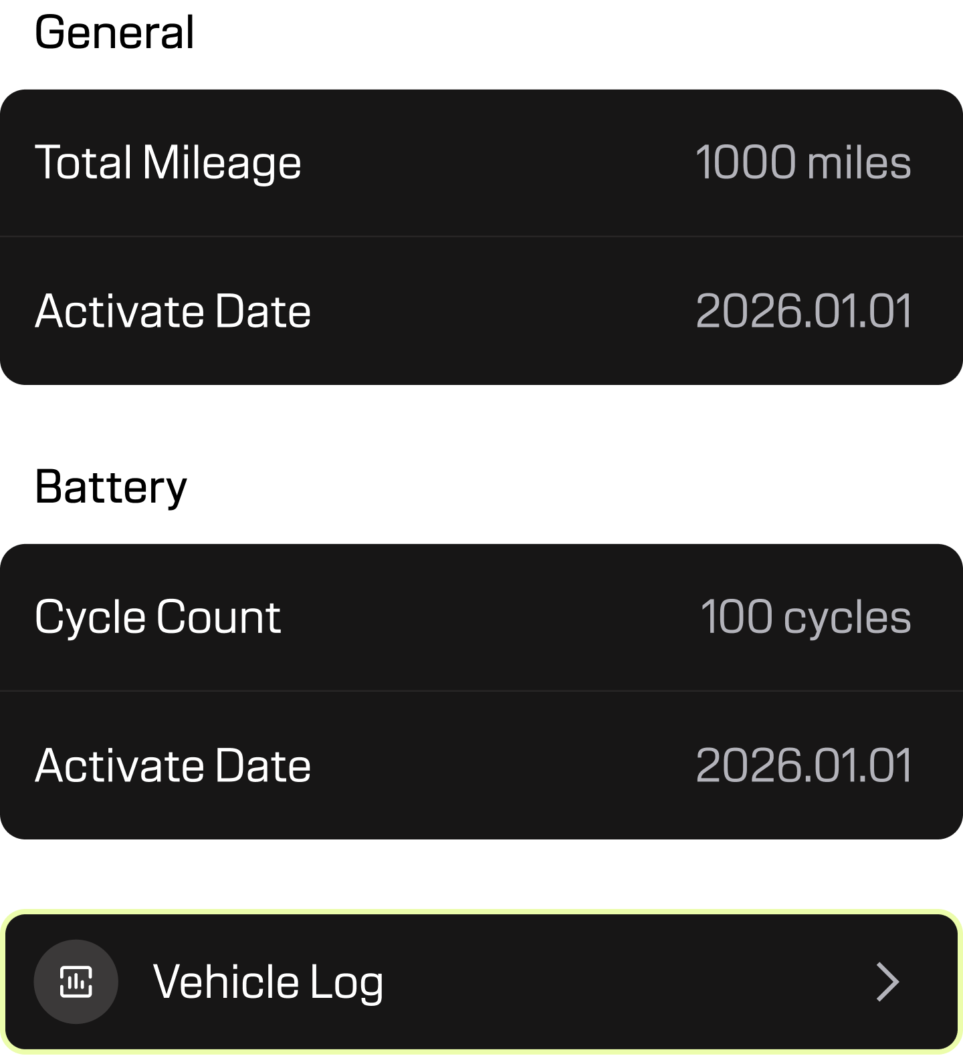Tap the Activate Date label below Cycle Count

click(x=173, y=765)
